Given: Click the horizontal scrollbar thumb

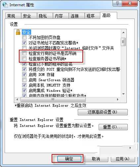Looking at the screenshot, I should (53, 99).
